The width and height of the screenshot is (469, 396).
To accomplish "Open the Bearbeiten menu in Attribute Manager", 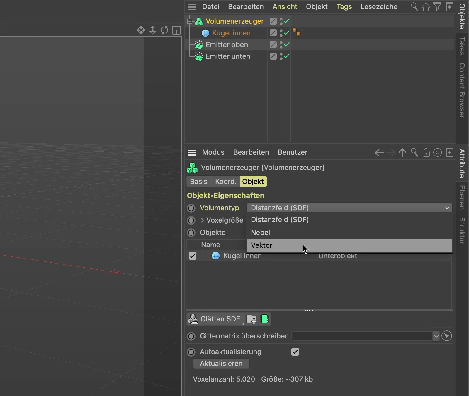I will pos(251,152).
